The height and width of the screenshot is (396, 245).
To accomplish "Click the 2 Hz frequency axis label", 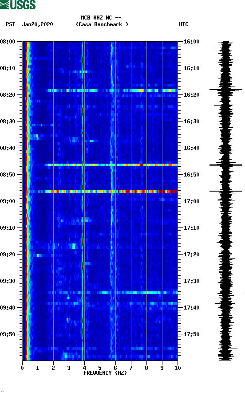I will point(53,368).
